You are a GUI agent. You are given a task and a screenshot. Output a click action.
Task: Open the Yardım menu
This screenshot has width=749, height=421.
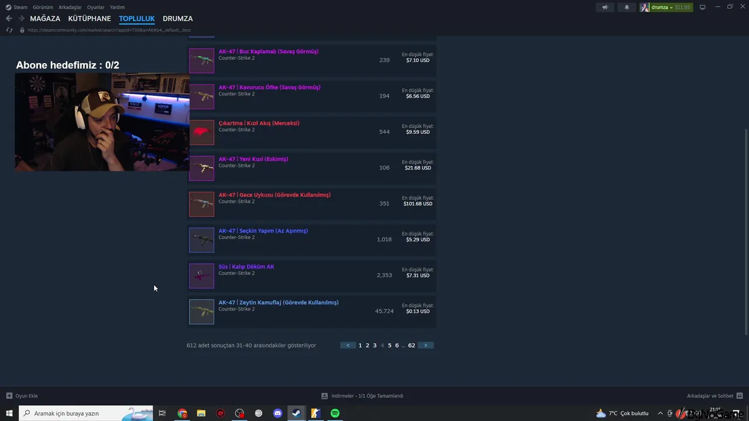[117, 7]
